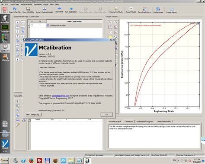Open the Simulation menu

tap(38, 4)
